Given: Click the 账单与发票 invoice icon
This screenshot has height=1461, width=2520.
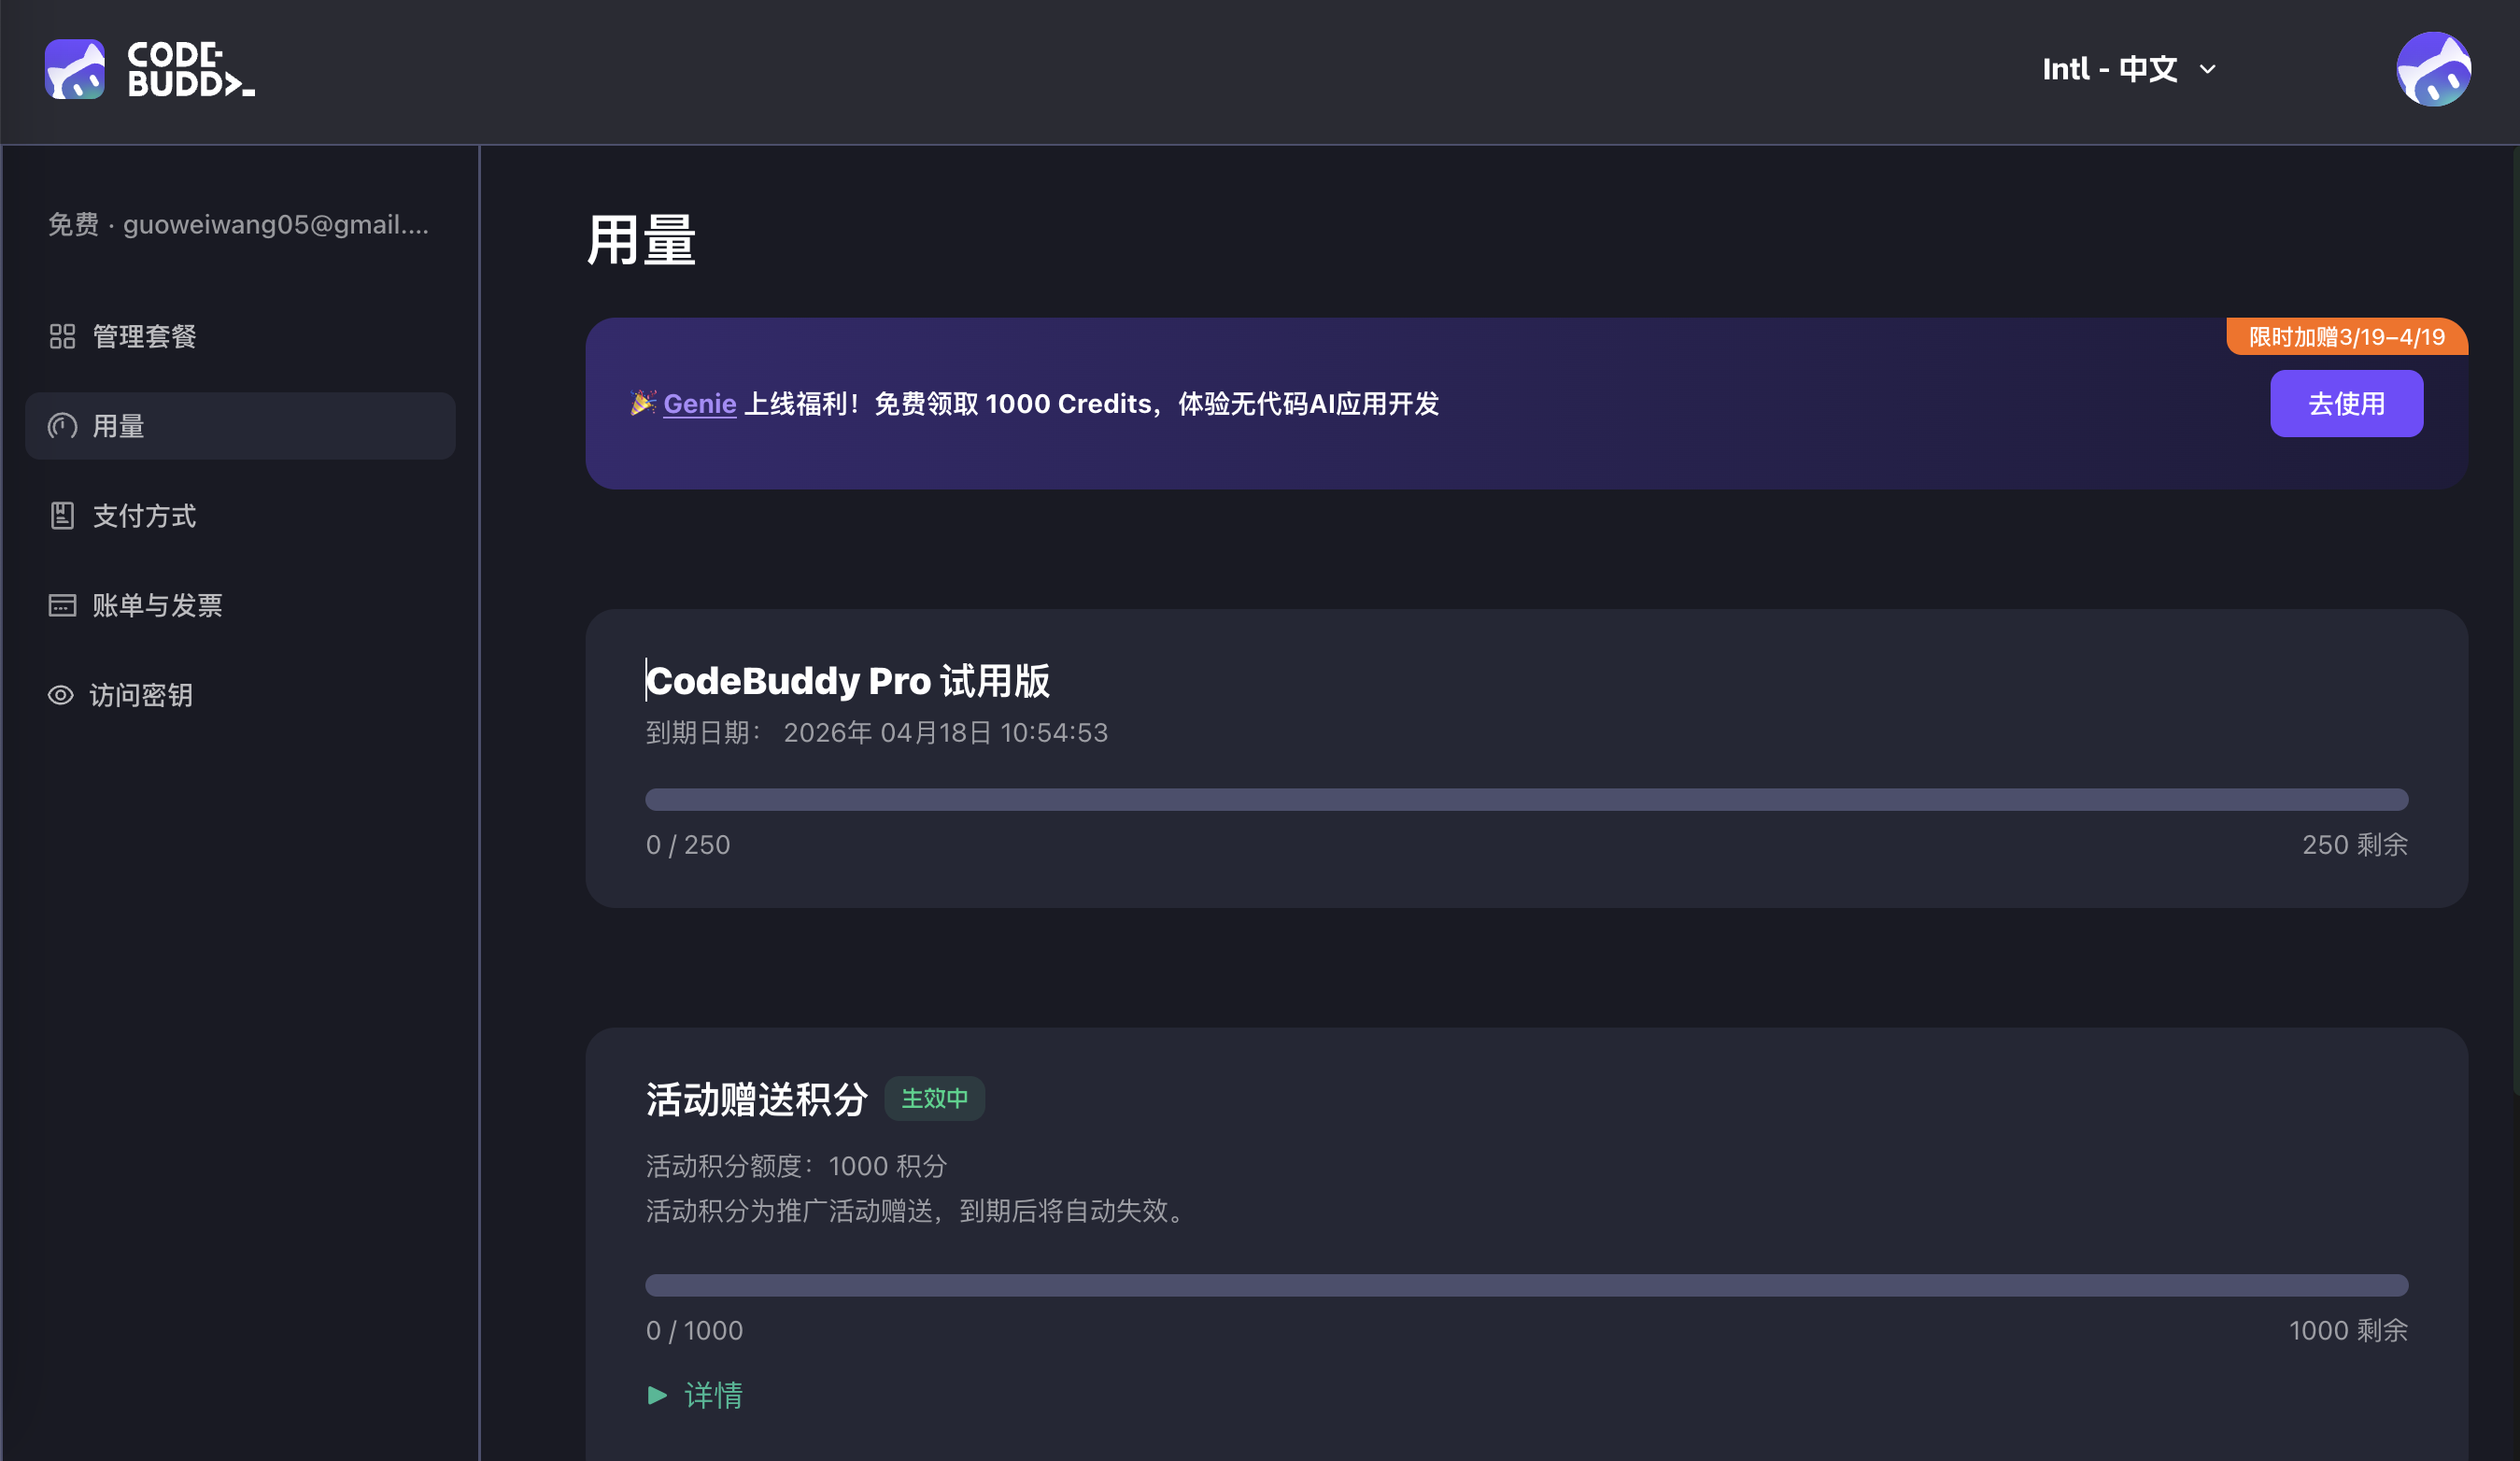Looking at the screenshot, I should tap(61, 605).
